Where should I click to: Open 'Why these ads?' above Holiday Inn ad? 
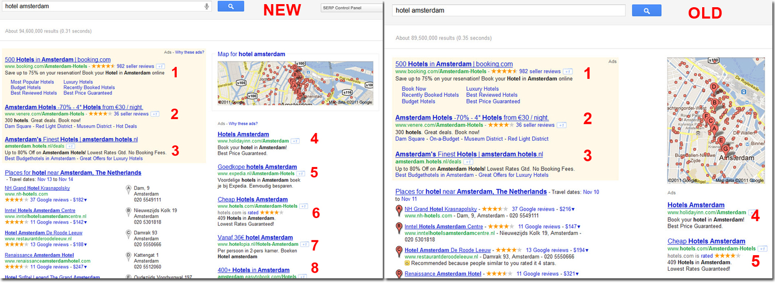click(x=243, y=124)
